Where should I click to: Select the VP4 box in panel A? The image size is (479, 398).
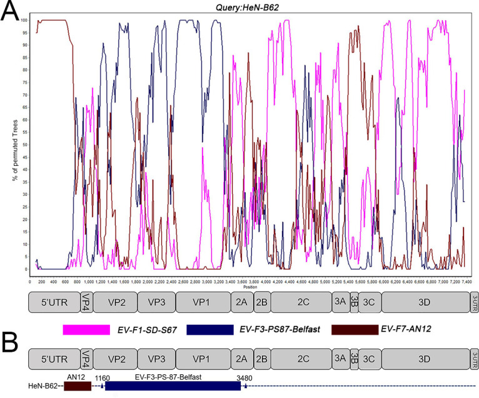(x=87, y=302)
